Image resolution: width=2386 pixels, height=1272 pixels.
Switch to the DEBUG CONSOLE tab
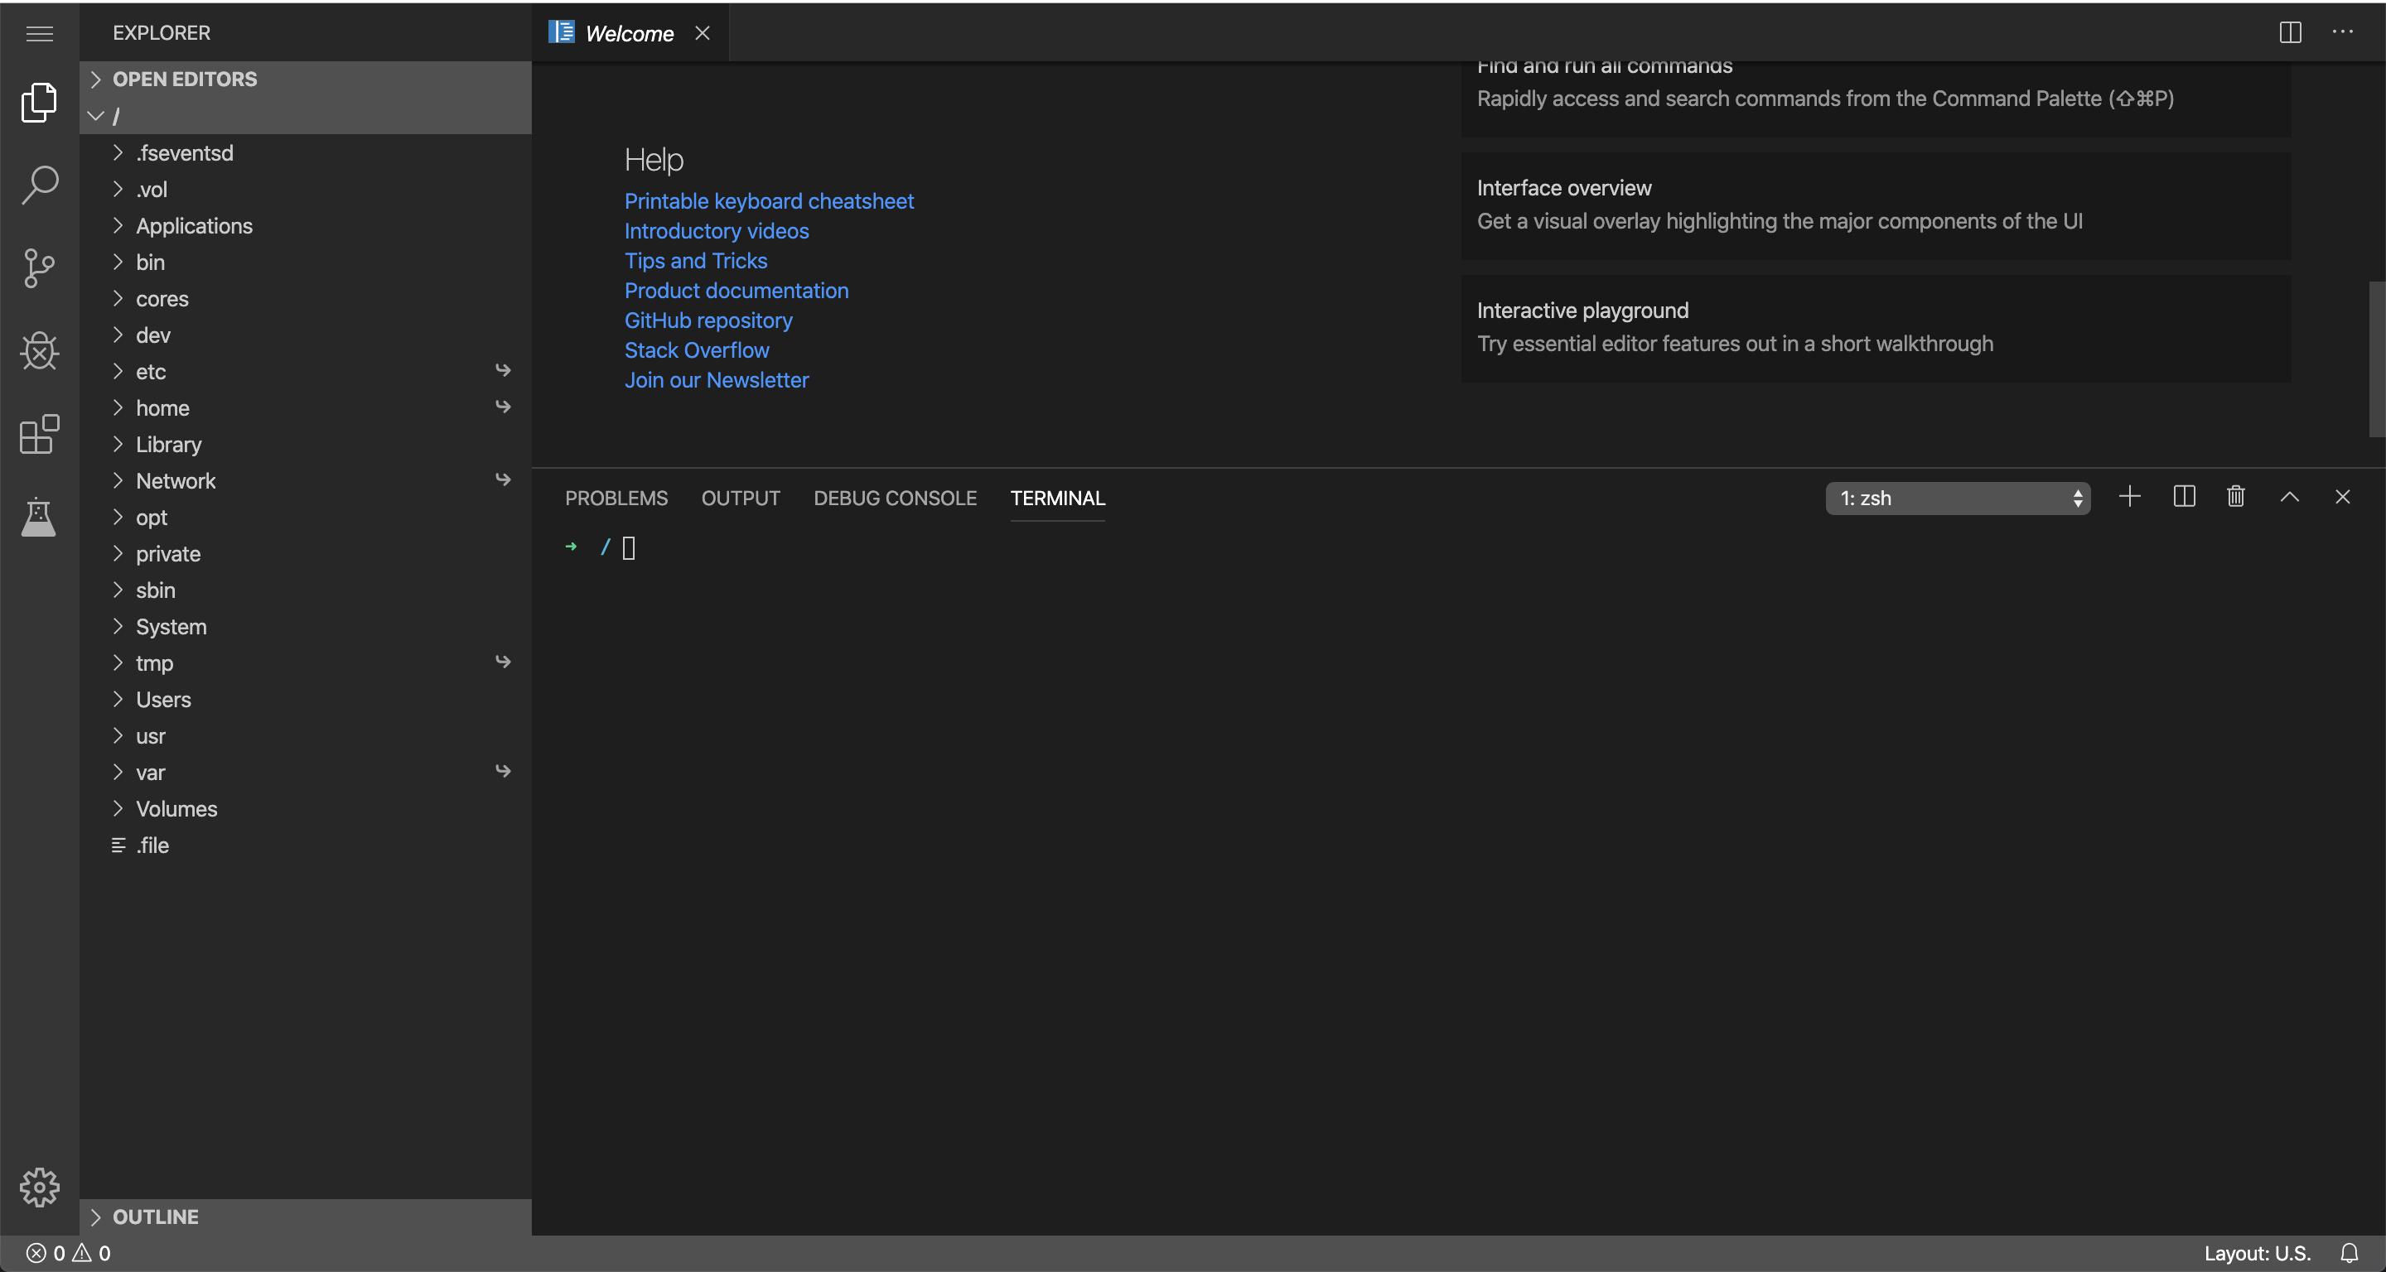(x=895, y=498)
